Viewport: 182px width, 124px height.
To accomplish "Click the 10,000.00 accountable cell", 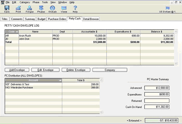I will [90, 36].
